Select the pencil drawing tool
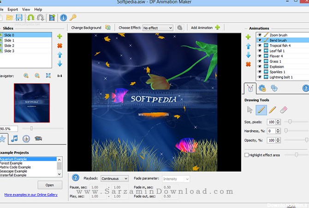Viewport: 309px width, 208px height. 272,110
